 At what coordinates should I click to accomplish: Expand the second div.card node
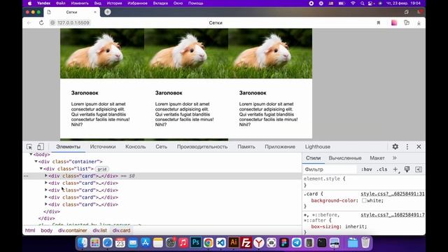(46, 183)
